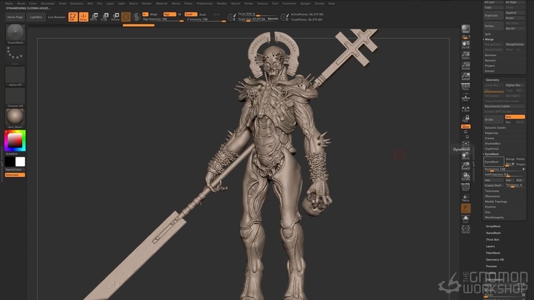Click the Scroll canvas icon

pos(465,44)
